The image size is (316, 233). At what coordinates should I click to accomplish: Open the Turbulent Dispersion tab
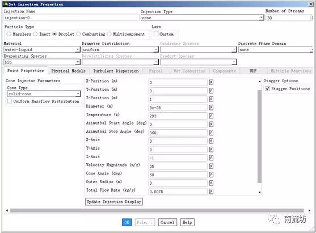click(x=116, y=71)
